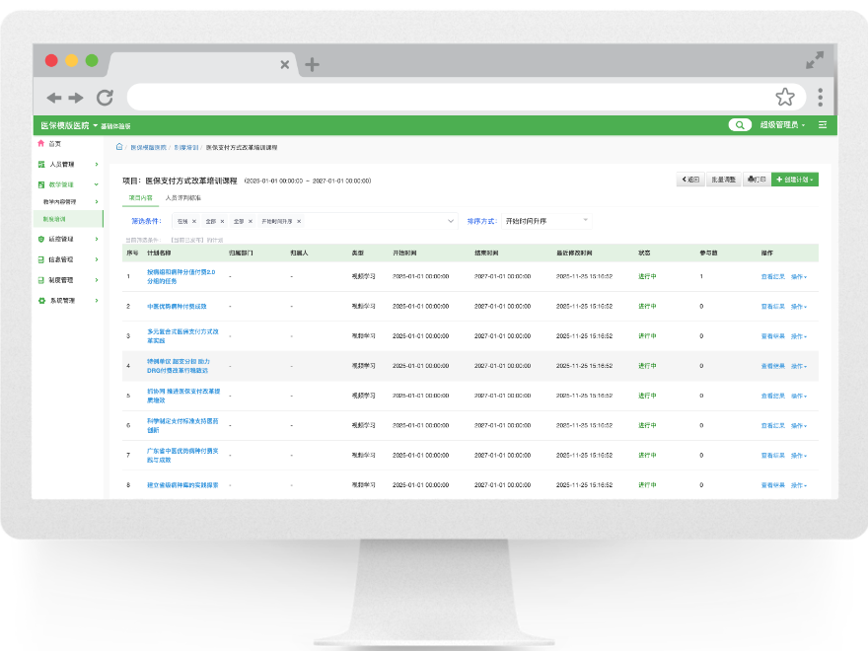The height and width of the screenshot is (651, 868).
Task: Expand the 人员管理 sidebar menu
Action: click(68, 165)
